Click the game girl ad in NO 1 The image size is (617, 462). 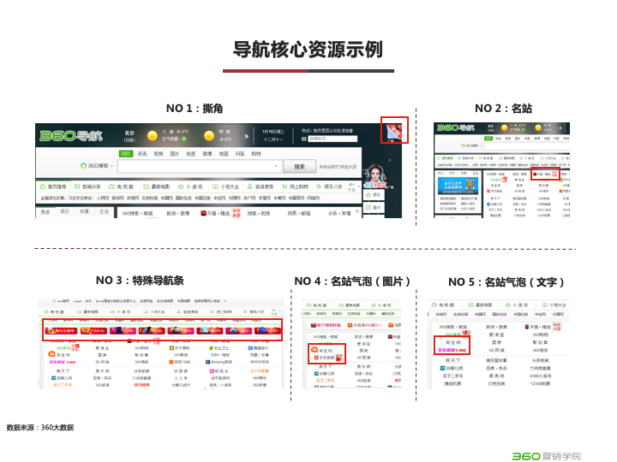point(376,176)
